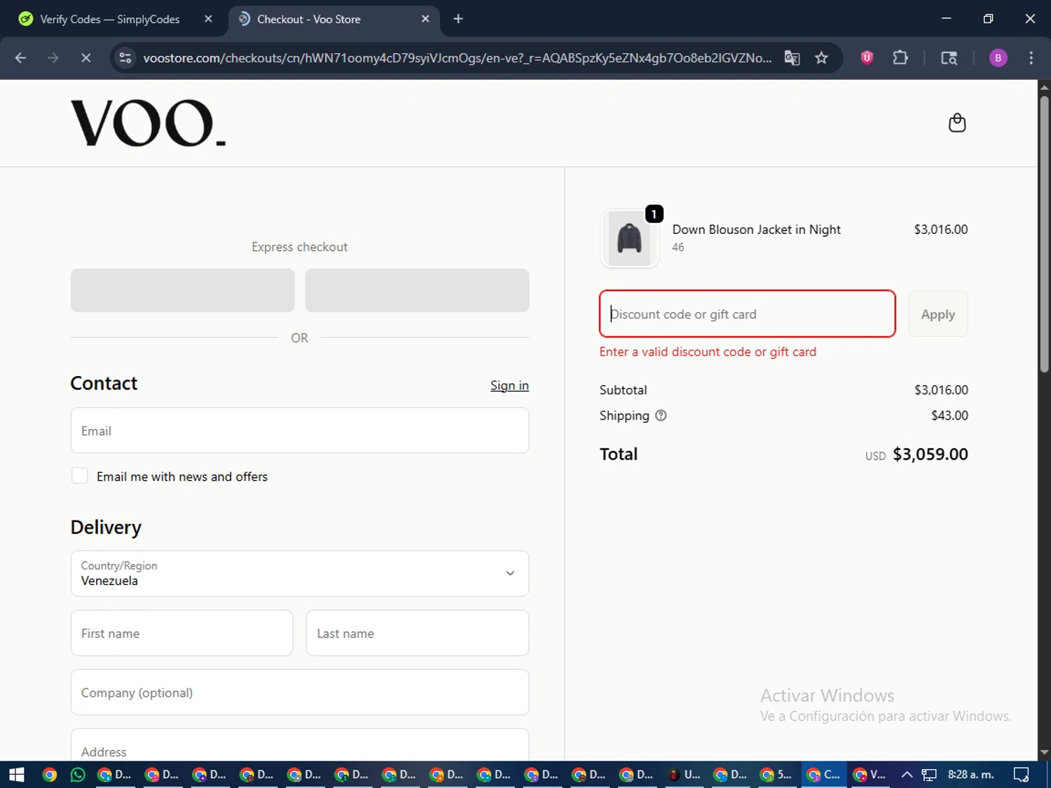
Task: Open the red shield extension icon
Action: coord(867,58)
